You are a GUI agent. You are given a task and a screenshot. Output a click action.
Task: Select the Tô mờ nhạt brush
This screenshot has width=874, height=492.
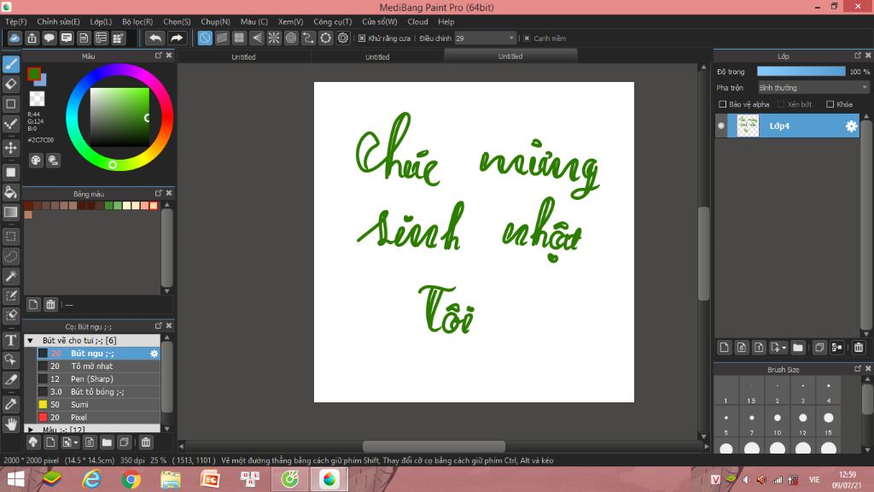(99, 366)
